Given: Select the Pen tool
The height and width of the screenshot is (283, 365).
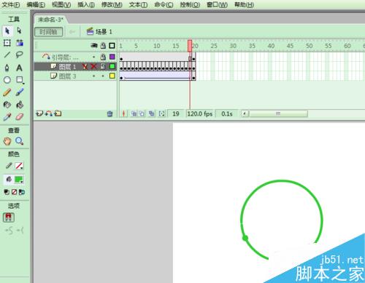Looking at the screenshot, I should (7, 68).
